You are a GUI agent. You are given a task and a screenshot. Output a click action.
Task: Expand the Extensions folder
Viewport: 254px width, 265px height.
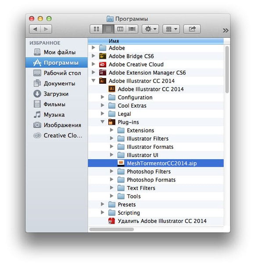tap(111, 130)
